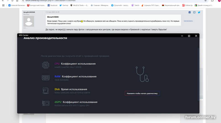This screenshot has width=221, height=123.
Task: Click the RAM module icon in MSI Center
Action: (46, 78)
